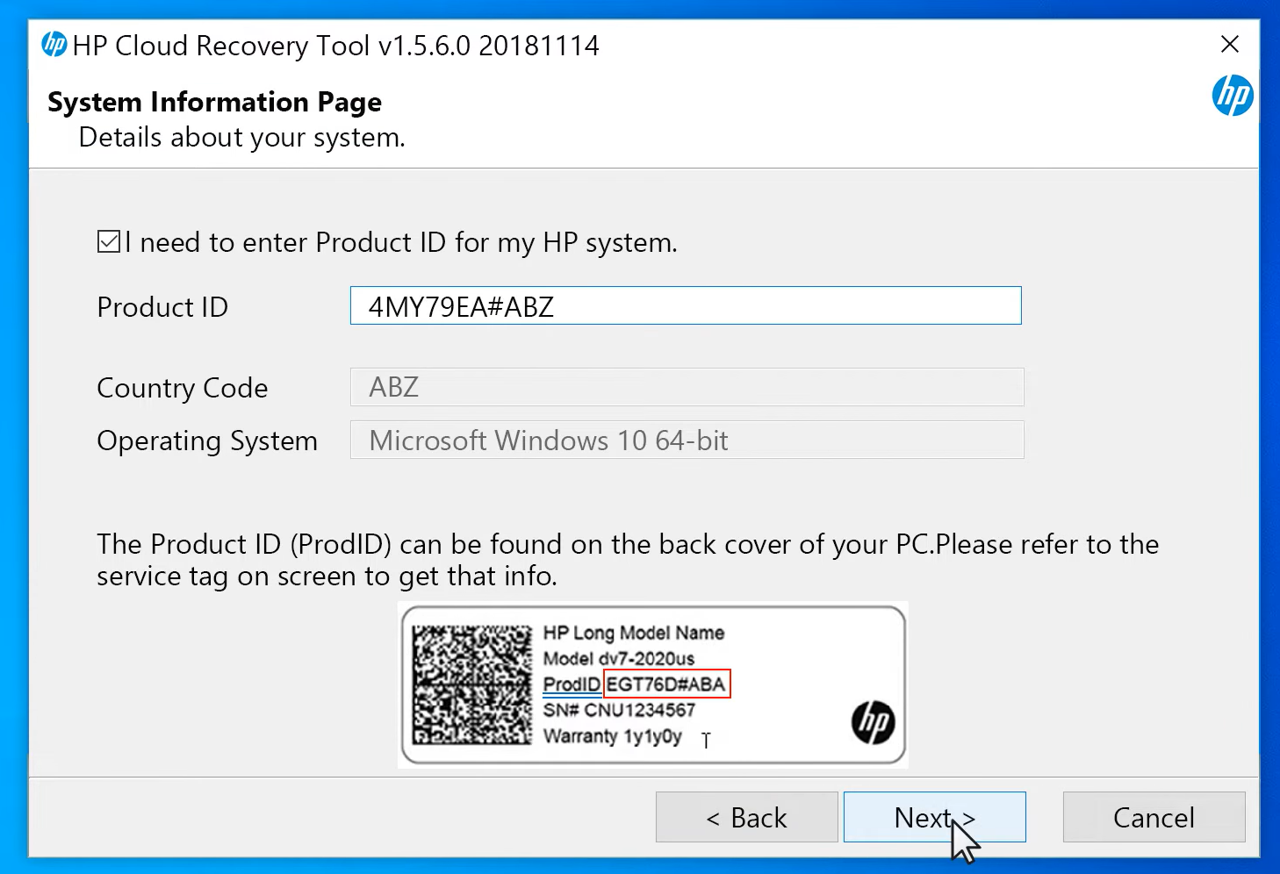Close the HP Cloud Recovery Tool window
Viewport: 1280px width, 874px height.
click(1230, 44)
